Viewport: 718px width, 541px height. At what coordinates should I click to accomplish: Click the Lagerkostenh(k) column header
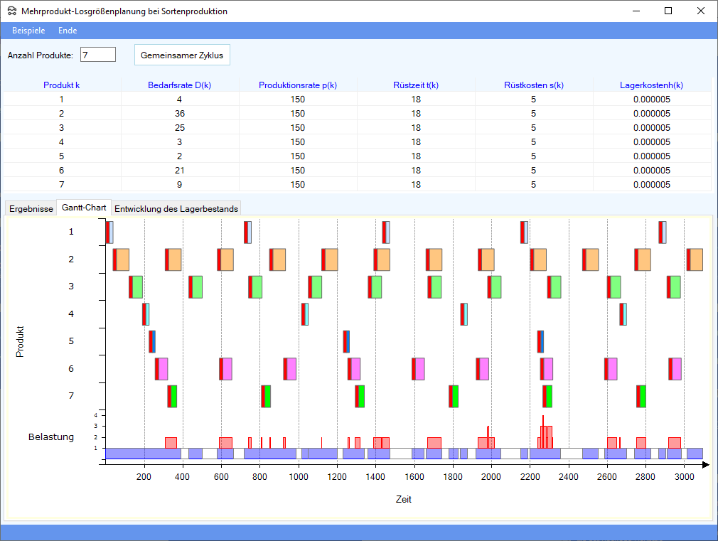point(651,85)
